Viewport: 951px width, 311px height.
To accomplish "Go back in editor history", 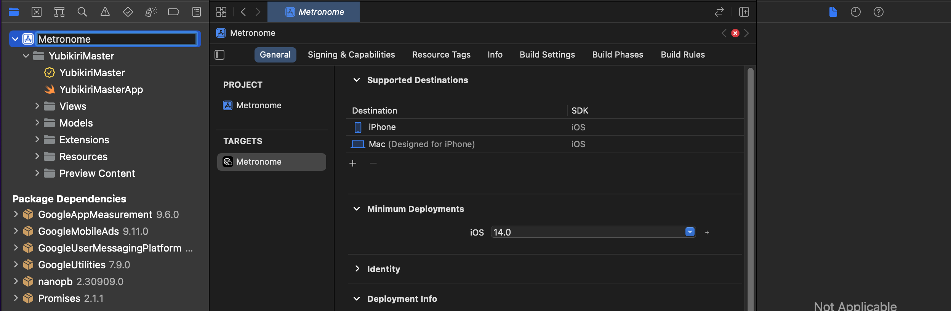I will 243,12.
